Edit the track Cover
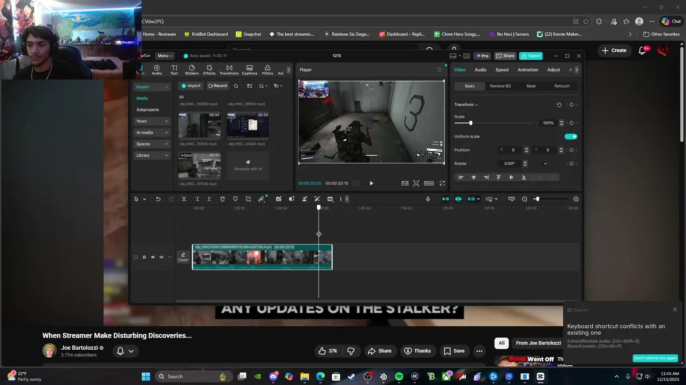This screenshot has width=686, height=385. pyautogui.click(x=183, y=257)
